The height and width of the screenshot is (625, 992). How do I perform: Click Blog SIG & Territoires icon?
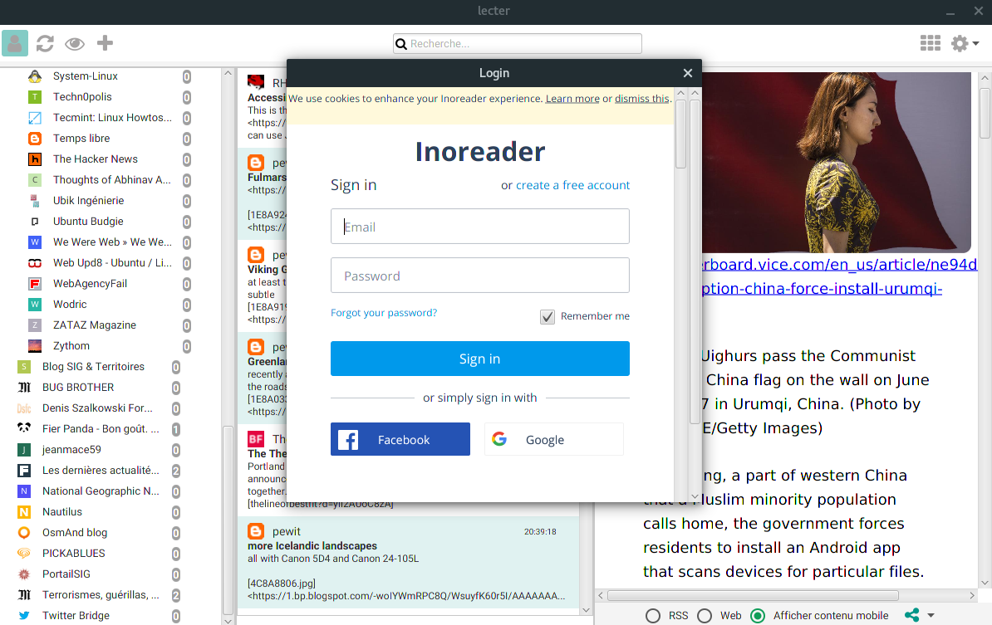(x=24, y=367)
